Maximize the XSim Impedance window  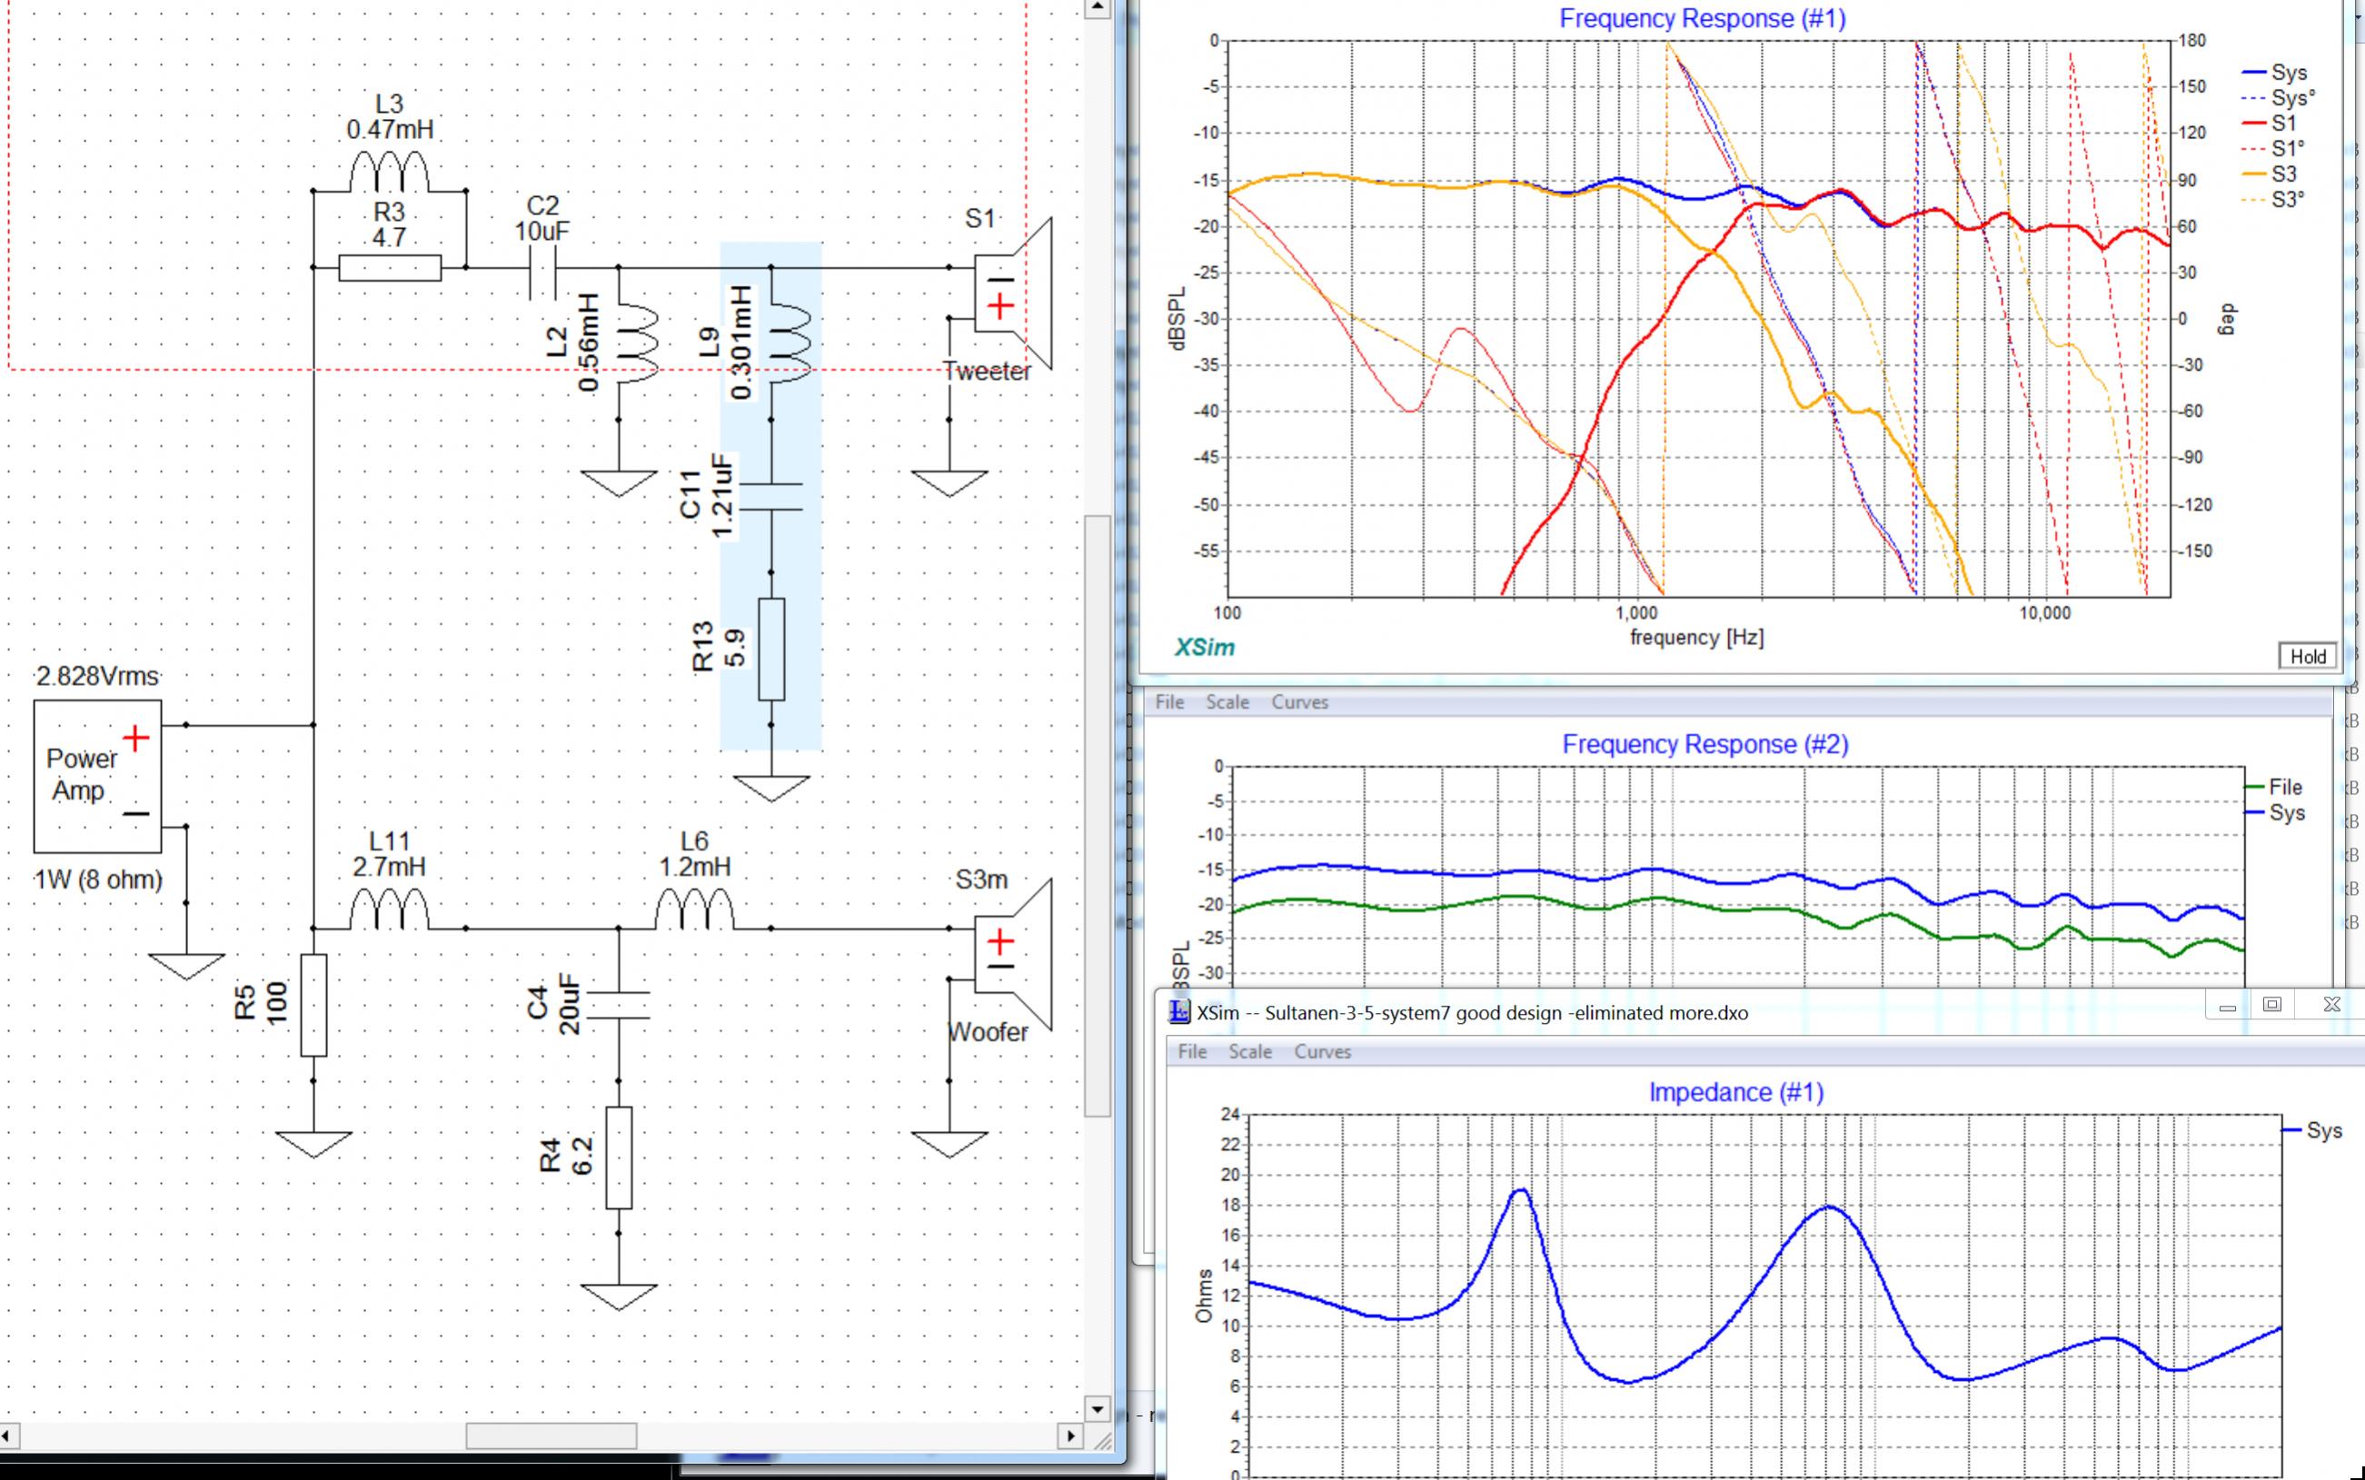click(x=2272, y=1005)
